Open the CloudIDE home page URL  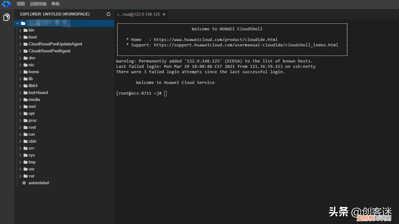pyautogui.click(x=216, y=40)
